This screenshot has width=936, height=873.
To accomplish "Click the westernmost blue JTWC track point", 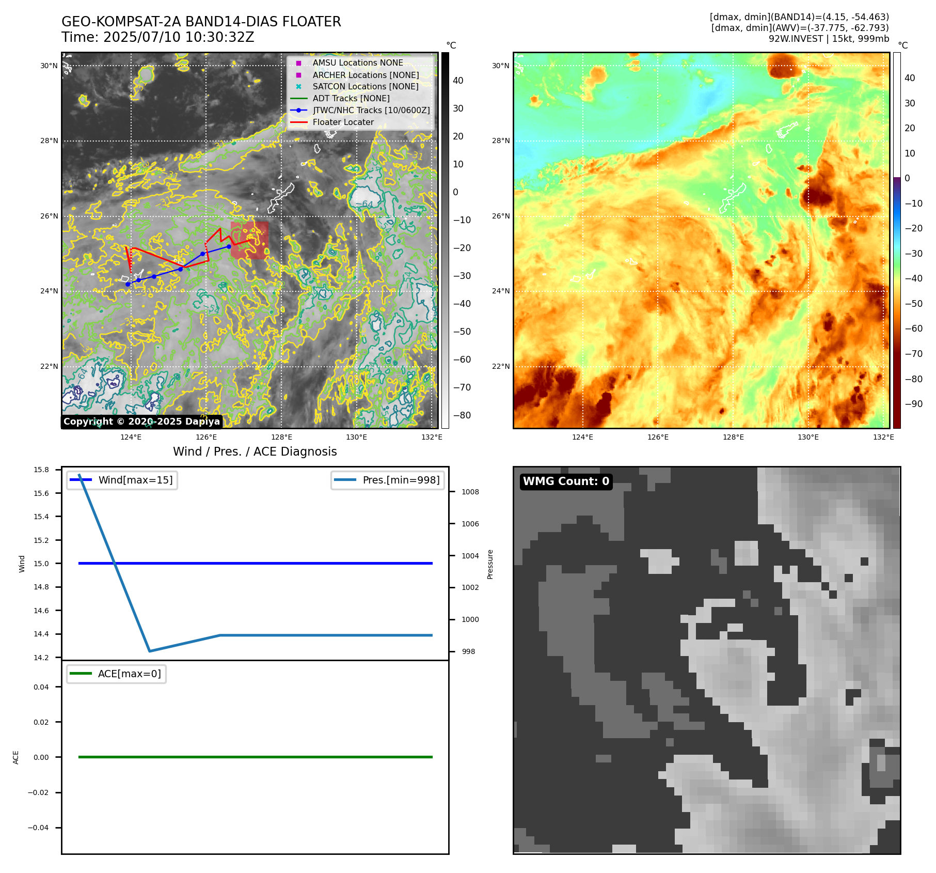I will pyautogui.click(x=128, y=285).
